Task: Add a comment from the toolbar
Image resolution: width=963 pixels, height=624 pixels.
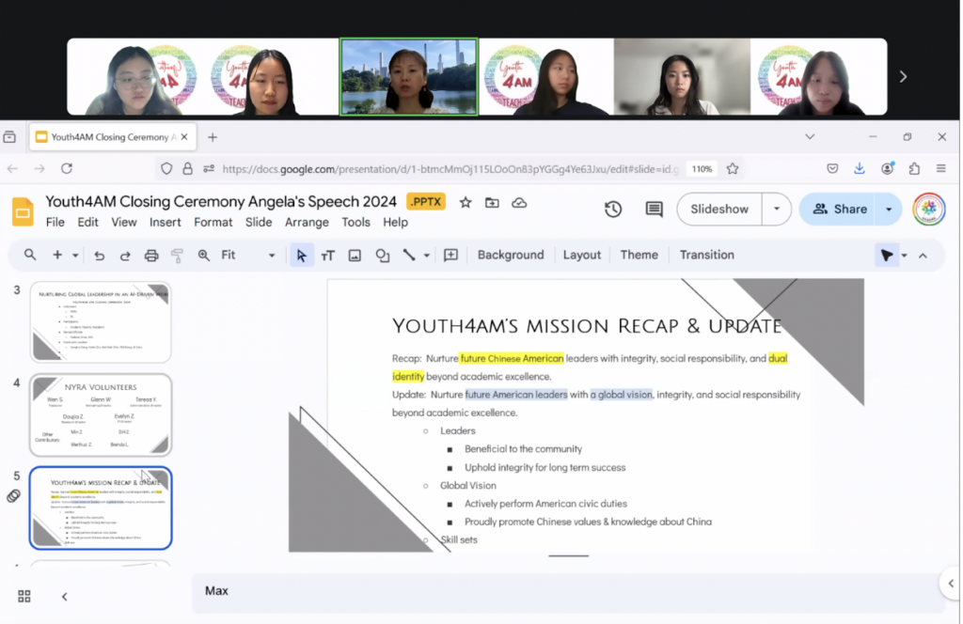Action: click(450, 255)
